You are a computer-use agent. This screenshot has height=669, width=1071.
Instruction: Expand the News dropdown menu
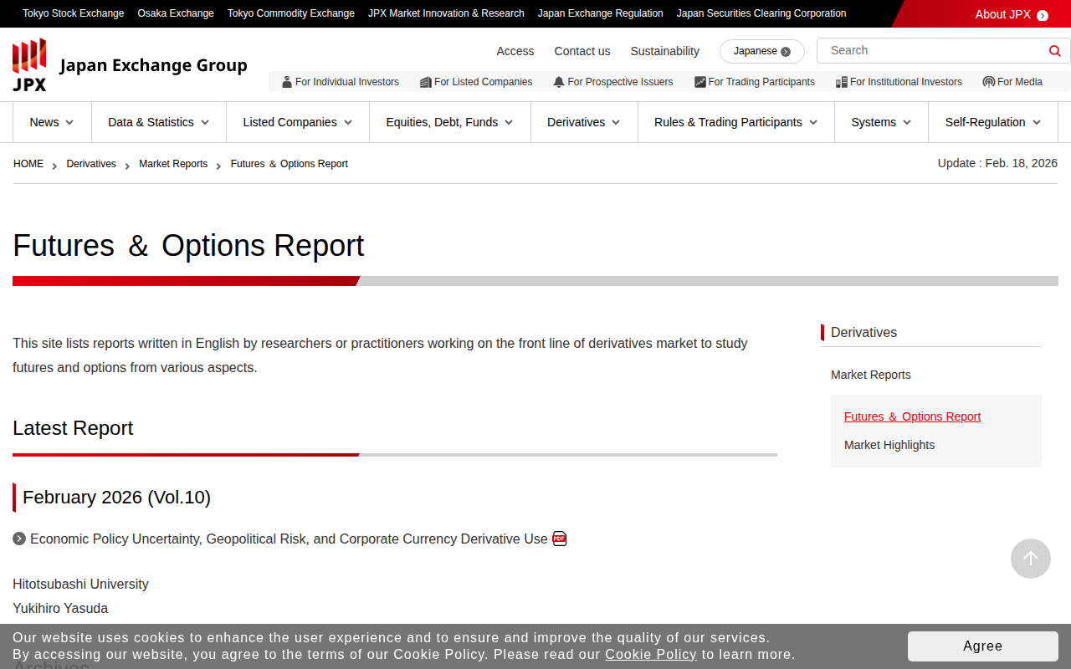(x=52, y=122)
